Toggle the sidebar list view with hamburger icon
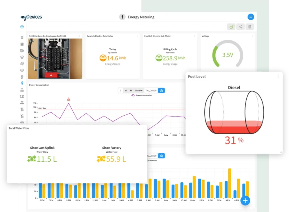Image resolution: width=289 pixels, height=212 pixels. (x=22, y=38)
